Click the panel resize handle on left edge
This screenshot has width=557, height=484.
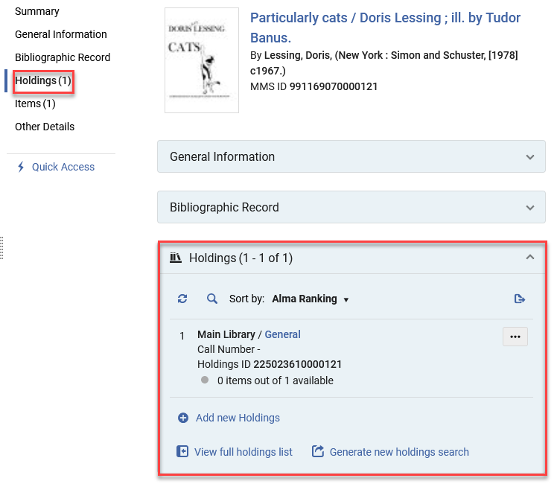click(x=2, y=248)
